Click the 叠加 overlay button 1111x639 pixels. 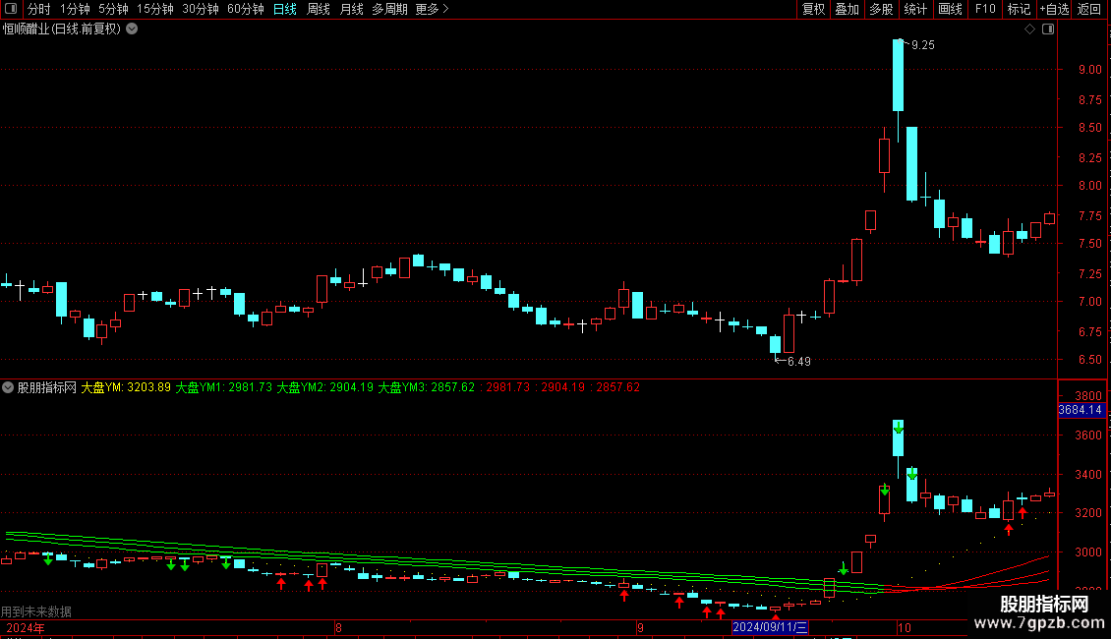tap(848, 9)
